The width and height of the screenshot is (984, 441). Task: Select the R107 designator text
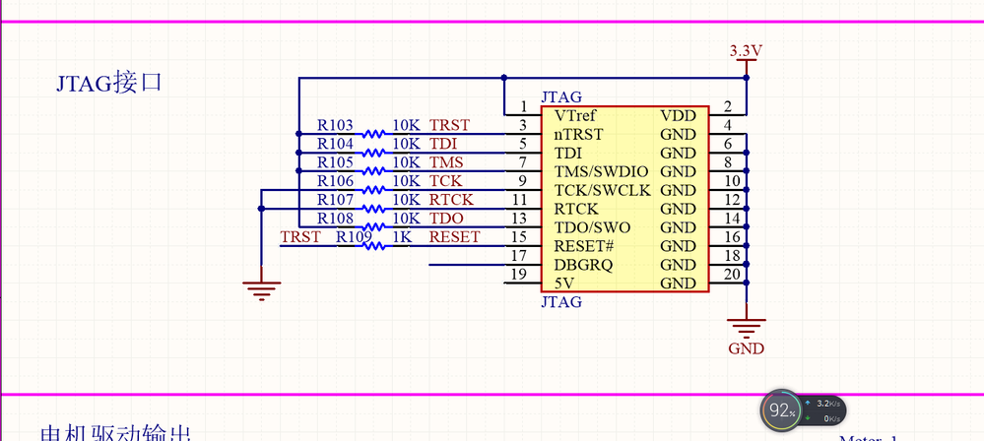pyautogui.click(x=335, y=200)
